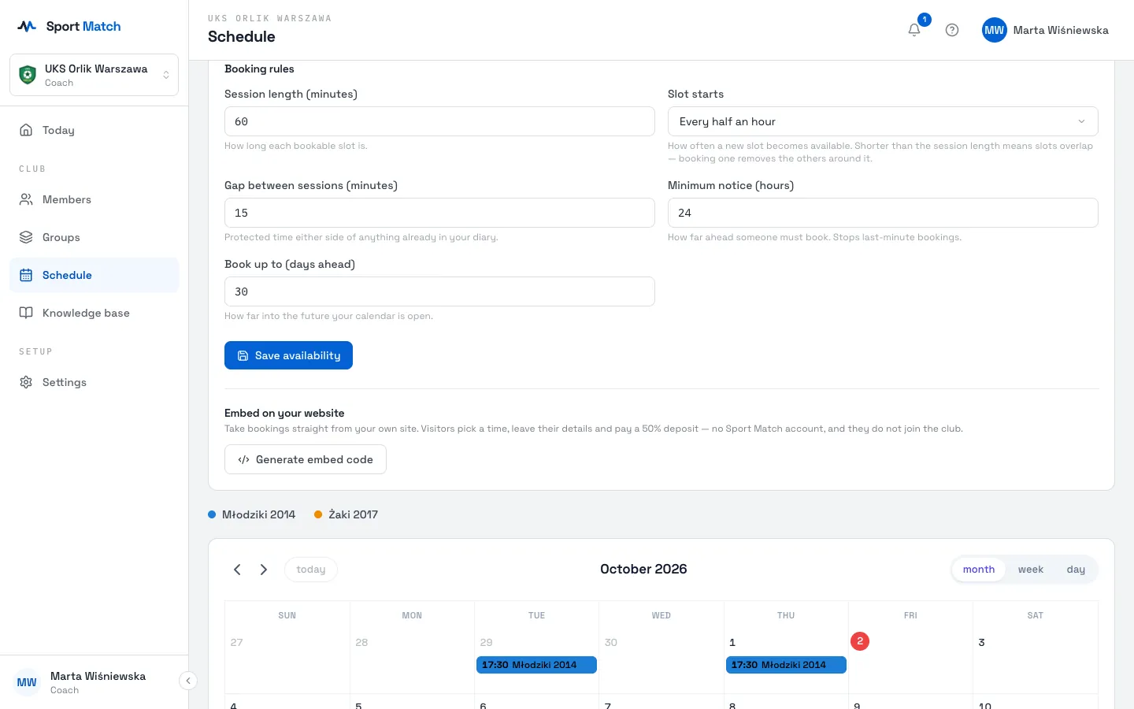Viewport: 1134px width, 709px height.
Task: Switch calendar to week view
Action: (x=1030, y=570)
